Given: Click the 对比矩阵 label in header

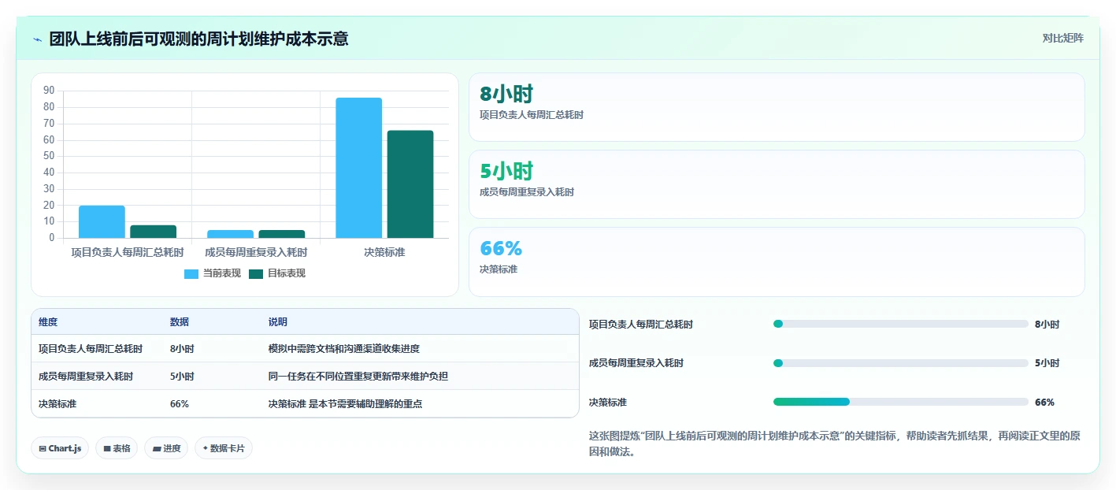Looking at the screenshot, I should click(x=1062, y=38).
